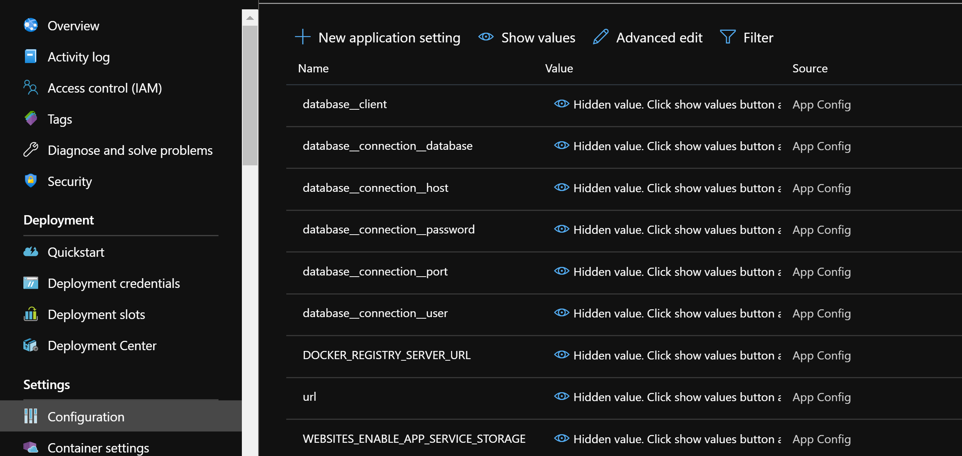The image size is (962, 456).
Task: Open Deployment slots chart icon
Action: click(x=31, y=314)
